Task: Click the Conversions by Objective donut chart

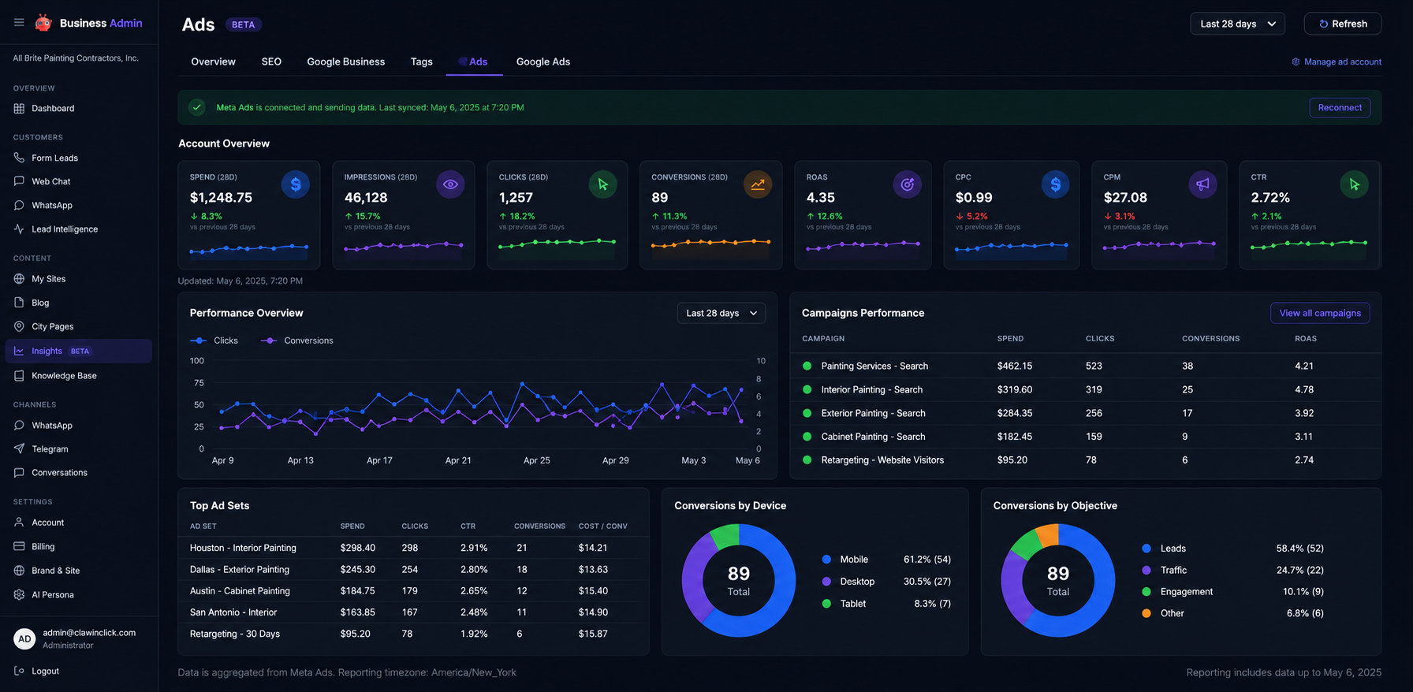Action: point(1058,580)
